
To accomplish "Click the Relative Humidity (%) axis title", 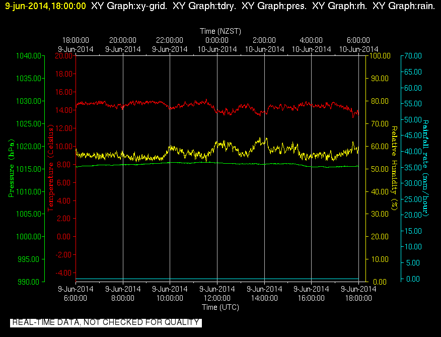I will pyautogui.click(x=395, y=168).
